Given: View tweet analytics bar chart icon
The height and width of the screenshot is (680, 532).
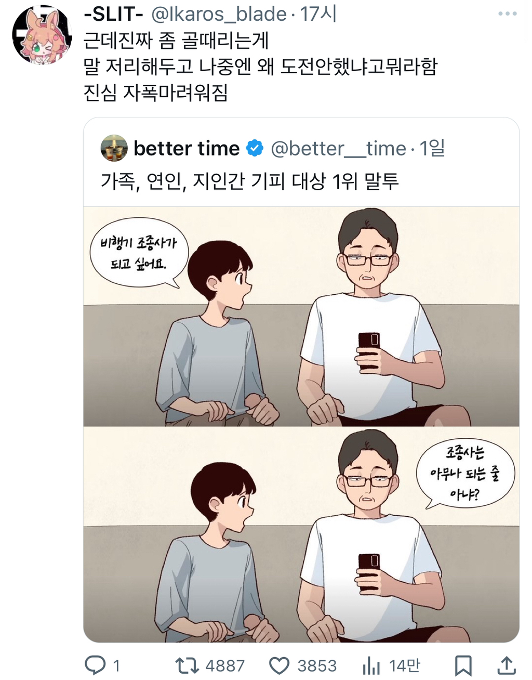Looking at the screenshot, I should tap(371, 665).
